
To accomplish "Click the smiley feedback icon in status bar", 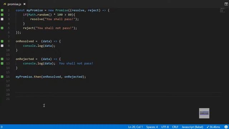I will click(226, 127).
